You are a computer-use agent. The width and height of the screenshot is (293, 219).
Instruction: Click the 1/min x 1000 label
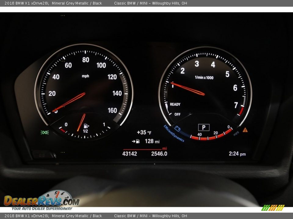click(x=204, y=78)
